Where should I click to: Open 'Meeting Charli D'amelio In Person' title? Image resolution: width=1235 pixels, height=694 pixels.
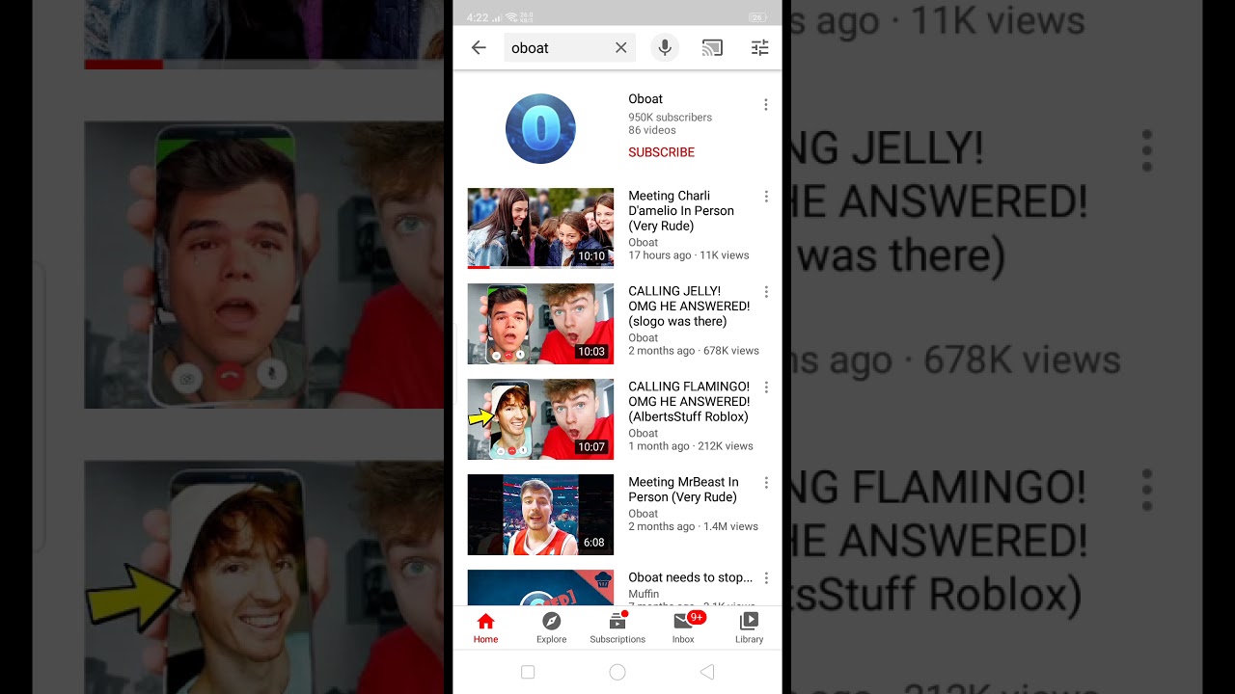681,211
